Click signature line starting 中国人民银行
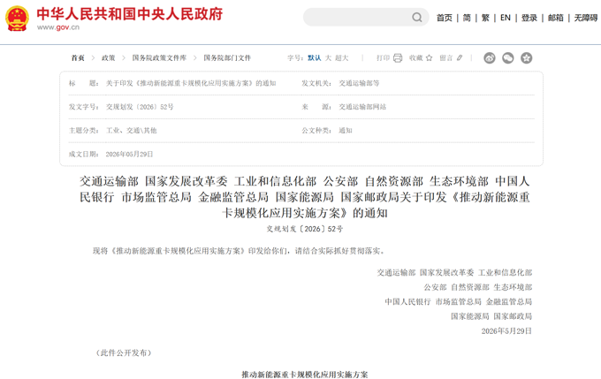 tap(459, 301)
